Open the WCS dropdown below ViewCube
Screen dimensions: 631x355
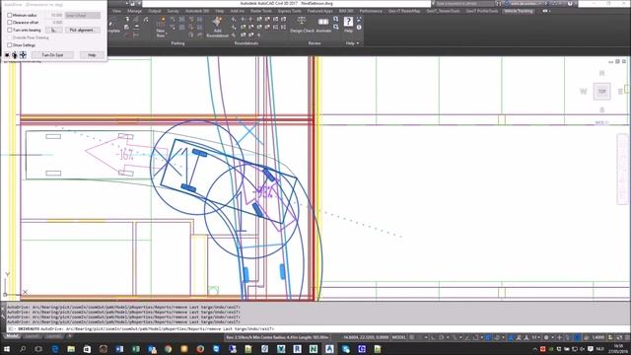pos(602,122)
